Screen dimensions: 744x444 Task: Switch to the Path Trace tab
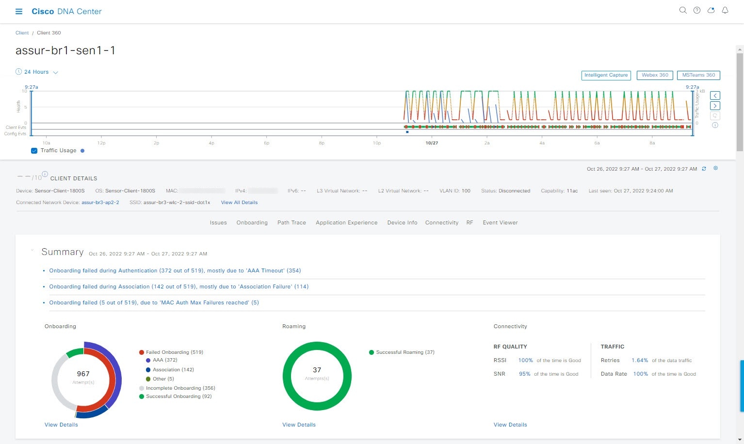point(291,222)
